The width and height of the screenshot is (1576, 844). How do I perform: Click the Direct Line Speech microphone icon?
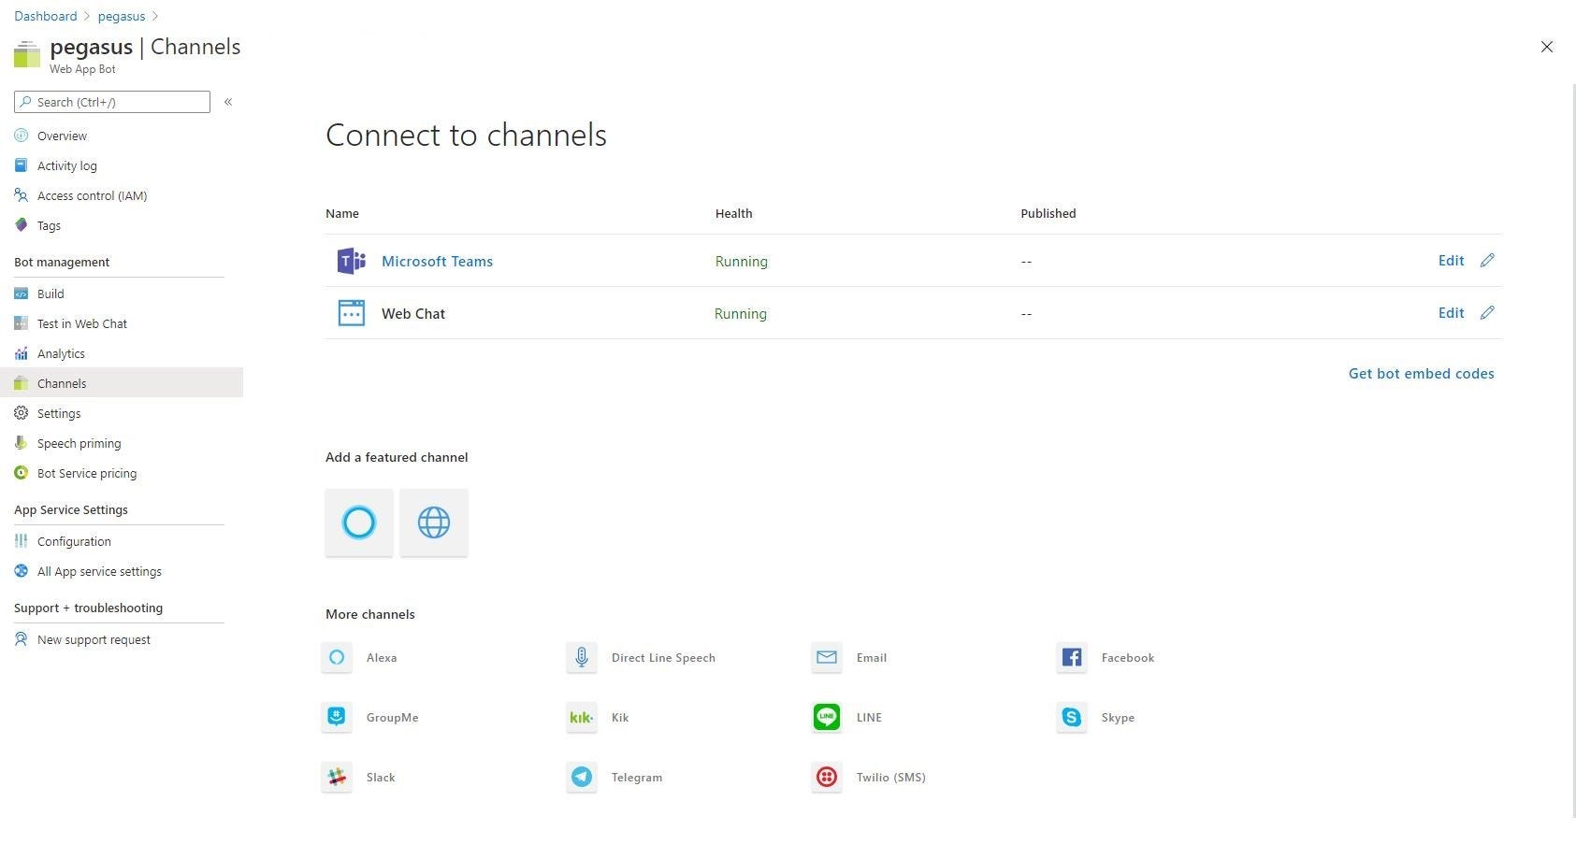[582, 657]
